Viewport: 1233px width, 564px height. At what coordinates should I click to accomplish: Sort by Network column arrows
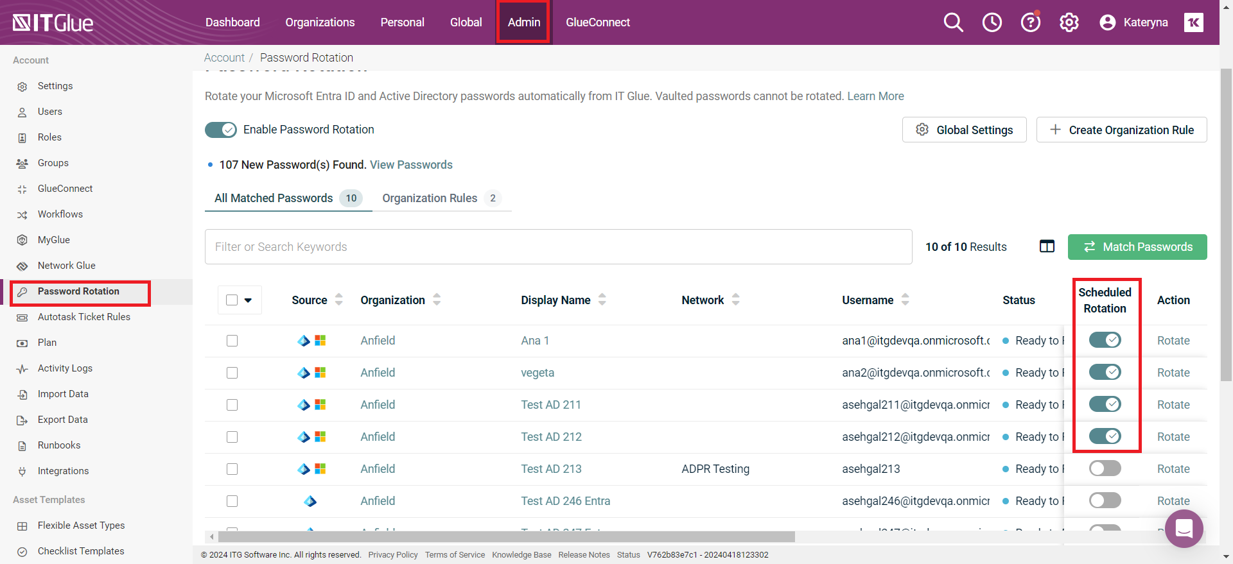[x=735, y=299]
